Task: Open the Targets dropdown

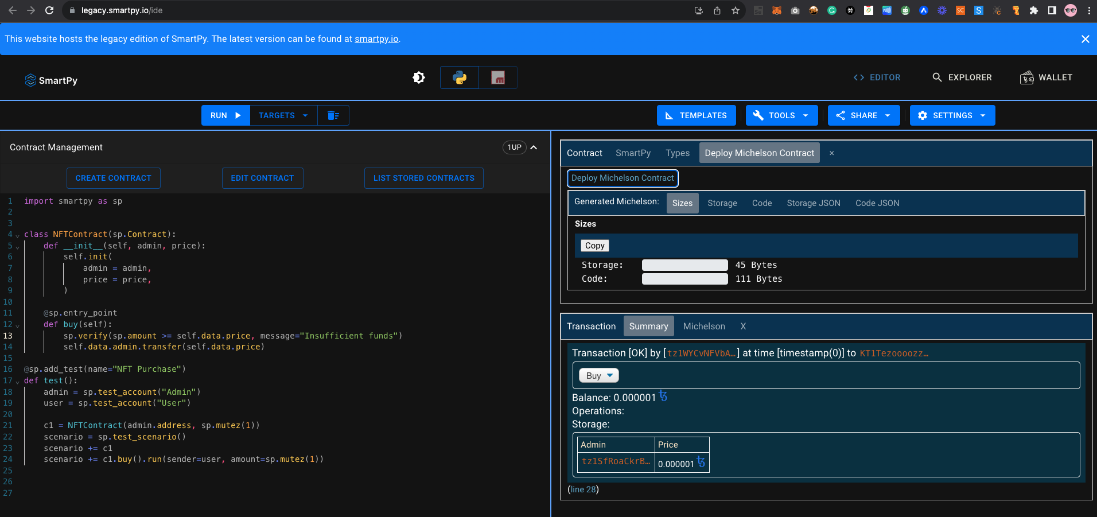Action: pos(283,115)
